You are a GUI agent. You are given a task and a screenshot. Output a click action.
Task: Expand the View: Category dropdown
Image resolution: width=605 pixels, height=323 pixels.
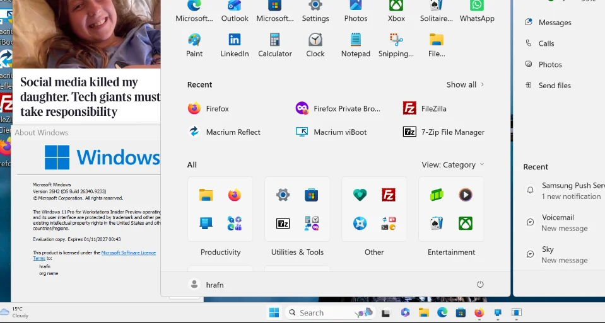coord(452,165)
